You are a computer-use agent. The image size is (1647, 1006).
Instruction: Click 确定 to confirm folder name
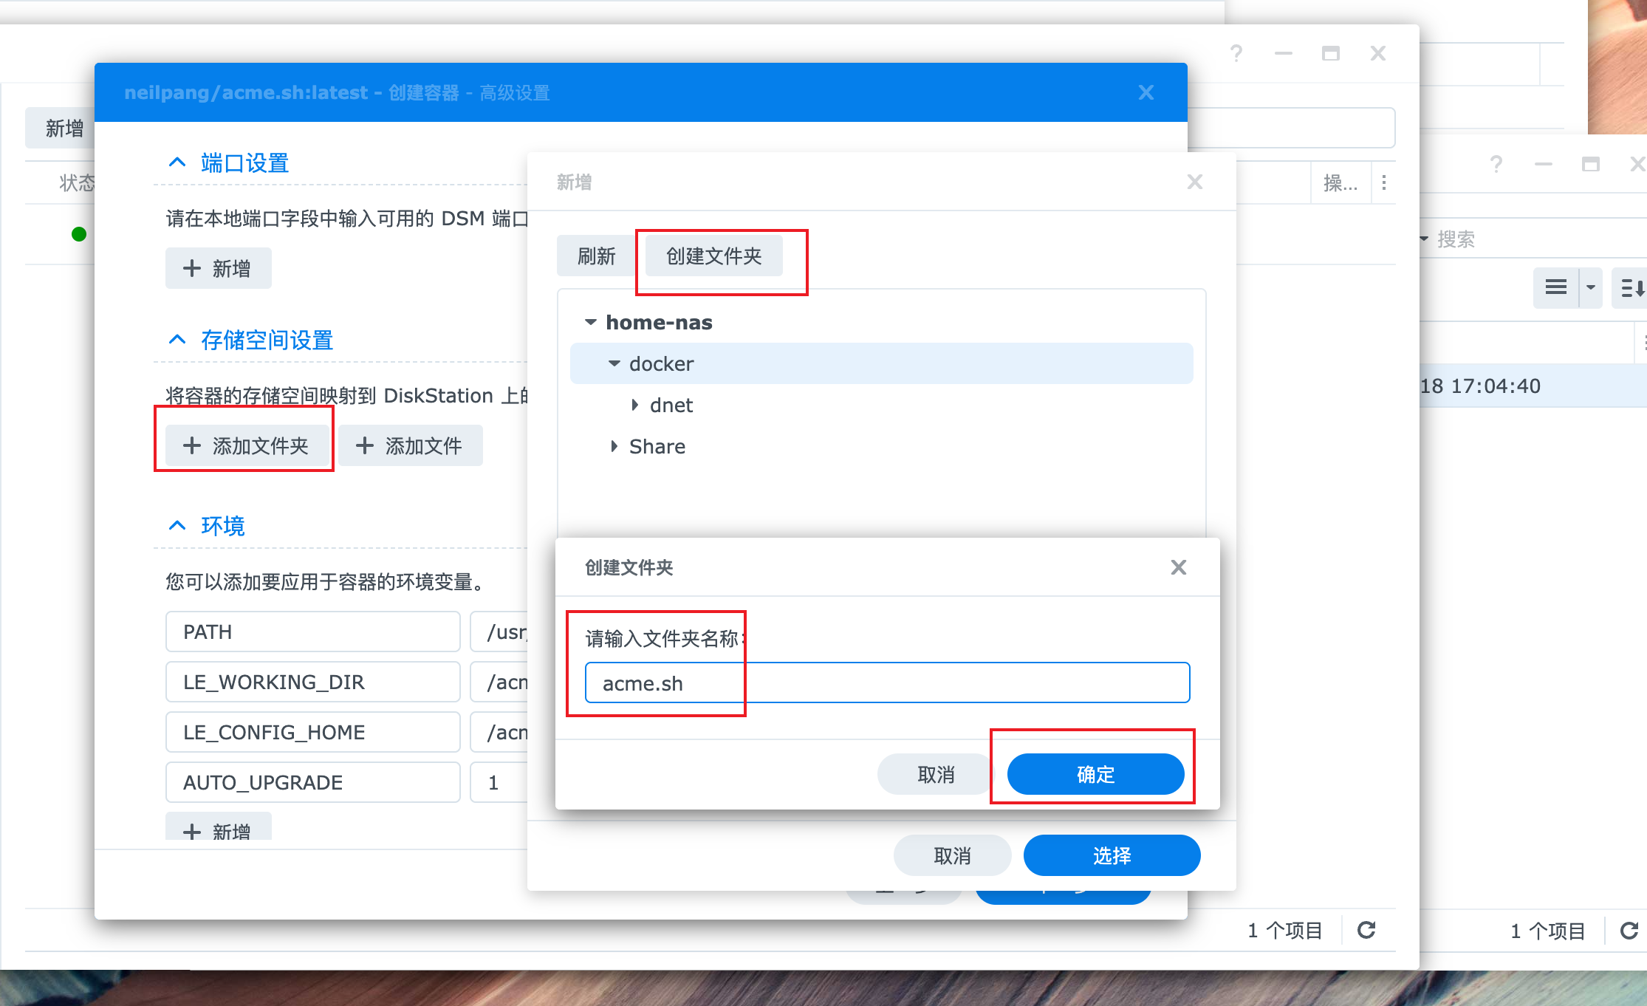click(x=1095, y=774)
